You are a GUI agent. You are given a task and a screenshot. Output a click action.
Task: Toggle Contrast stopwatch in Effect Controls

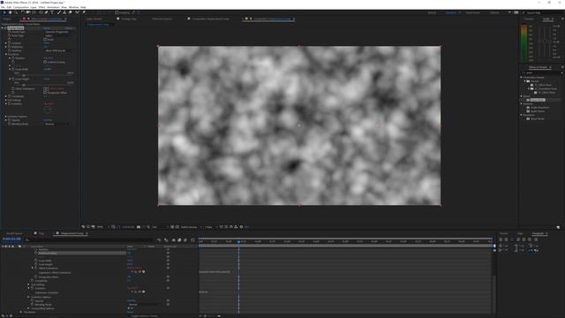pyautogui.click(x=9, y=43)
